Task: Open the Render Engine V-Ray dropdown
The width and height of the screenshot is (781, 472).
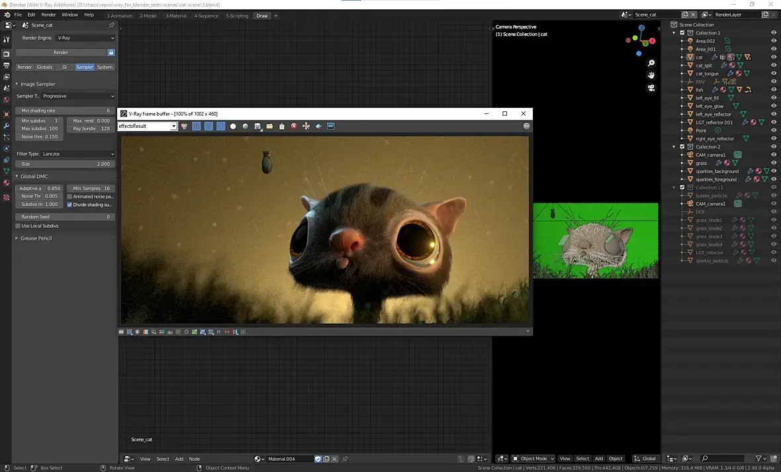Action: point(85,38)
